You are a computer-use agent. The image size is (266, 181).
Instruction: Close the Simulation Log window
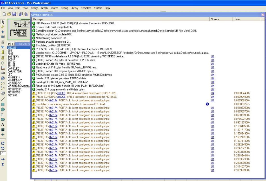pyautogui.click(x=263, y=15)
